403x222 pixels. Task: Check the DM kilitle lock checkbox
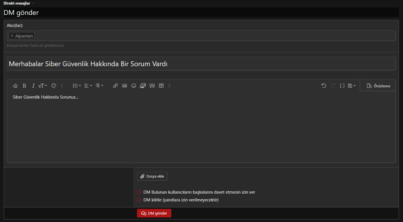coord(139,200)
